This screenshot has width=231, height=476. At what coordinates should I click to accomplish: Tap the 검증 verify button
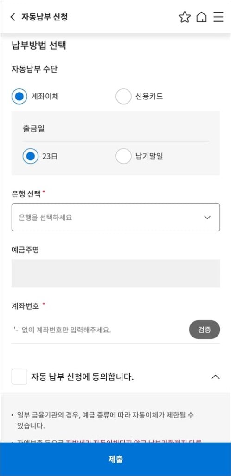click(x=205, y=330)
